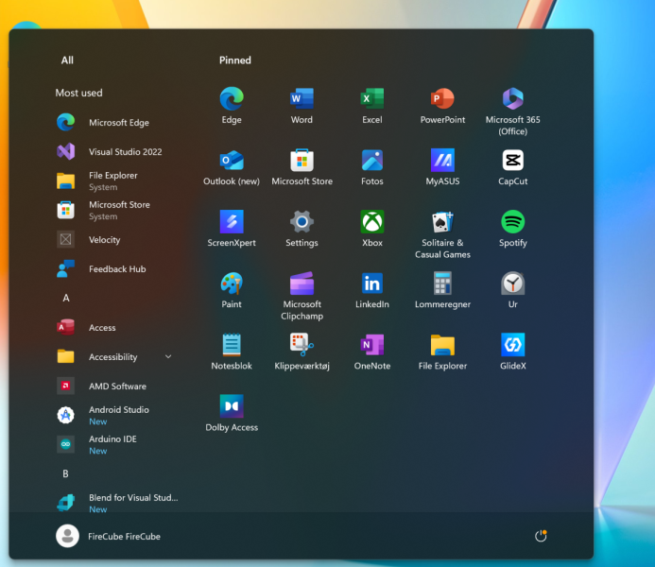Open Microsoft Edge in Most used list
Viewport: 655px width, 567px height.
pyautogui.click(x=116, y=122)
